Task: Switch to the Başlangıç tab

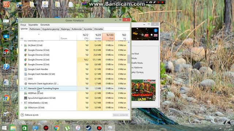Action: tap(65, 29)
